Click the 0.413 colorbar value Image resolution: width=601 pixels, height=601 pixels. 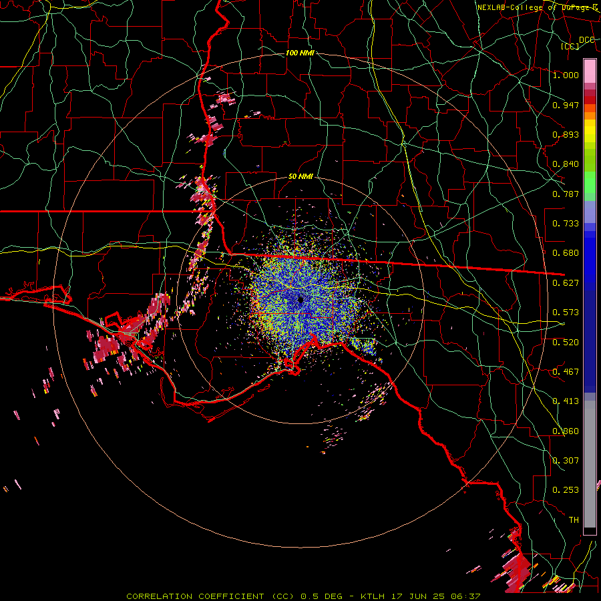pyautogui.click(x=566, y=401)
